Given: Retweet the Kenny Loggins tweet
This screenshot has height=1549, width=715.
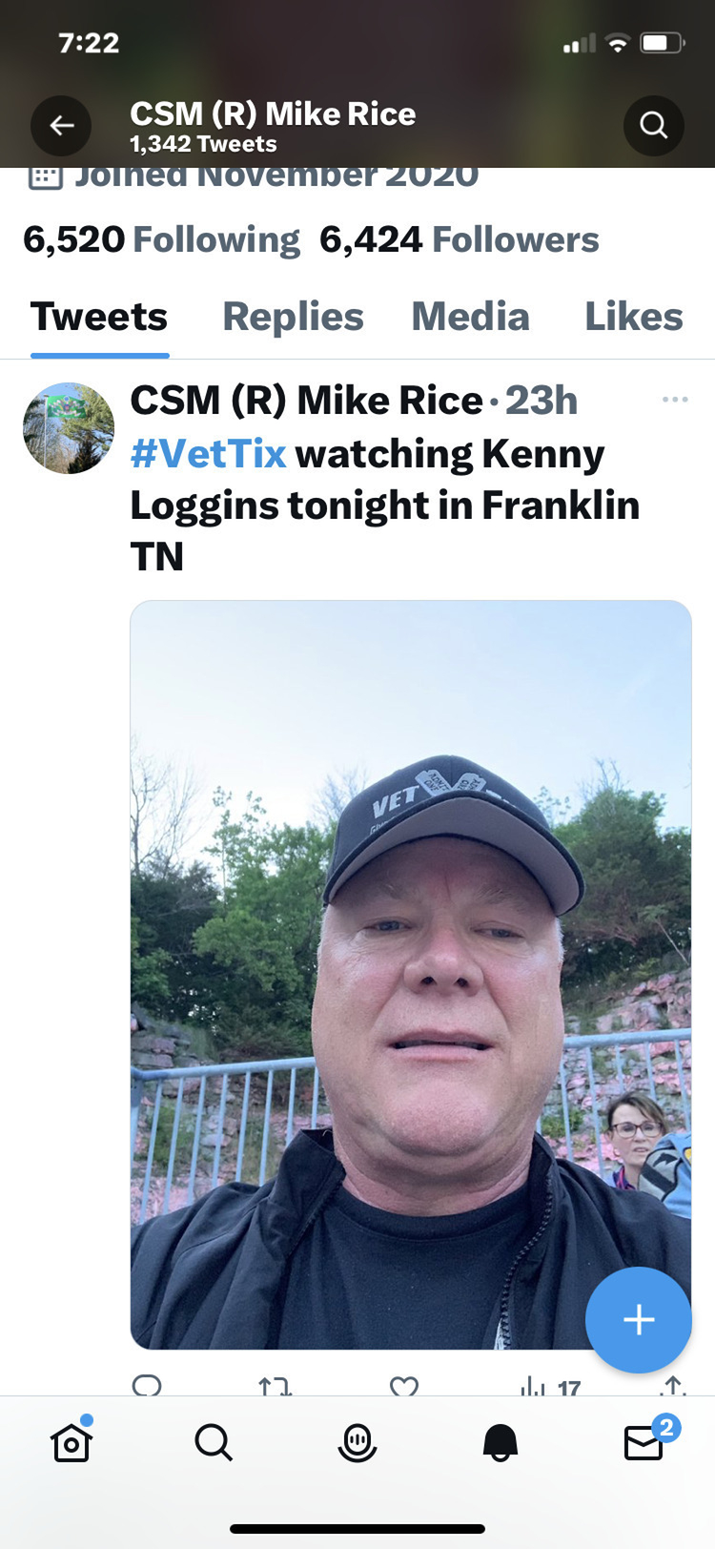Looking at the screenshot, I should (275, 1386).
